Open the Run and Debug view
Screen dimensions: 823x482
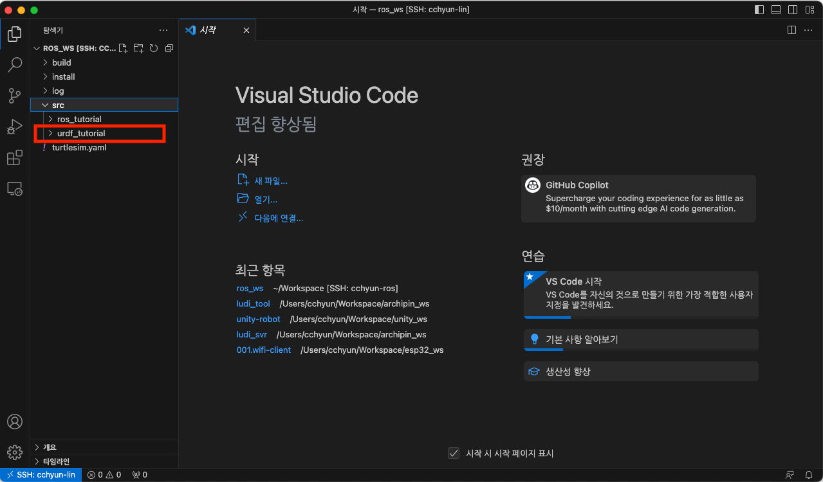point(15,127)
